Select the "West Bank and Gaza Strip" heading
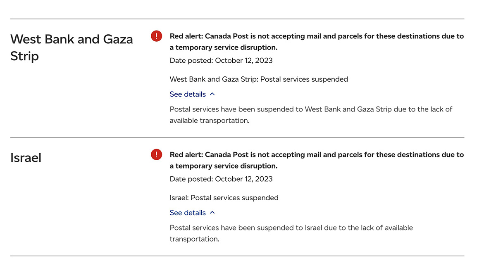The image size is (496, 275). point(72,47)
